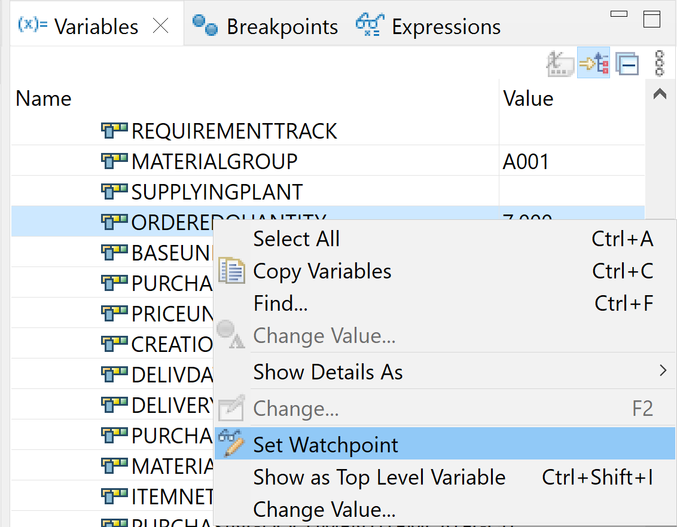Click the Collapse All toolbar icon

(627, 65)
